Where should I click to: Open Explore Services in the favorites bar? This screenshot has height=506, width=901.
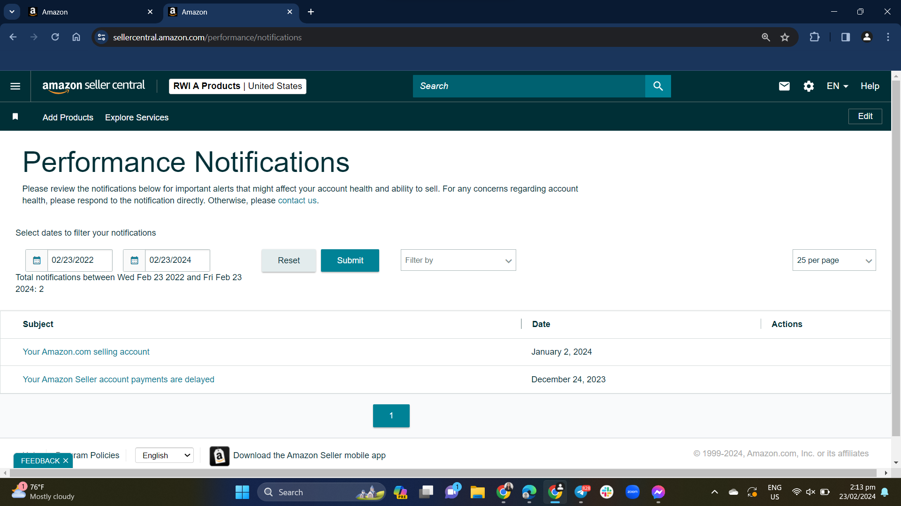pyautogui.click(x=137, y=118)
